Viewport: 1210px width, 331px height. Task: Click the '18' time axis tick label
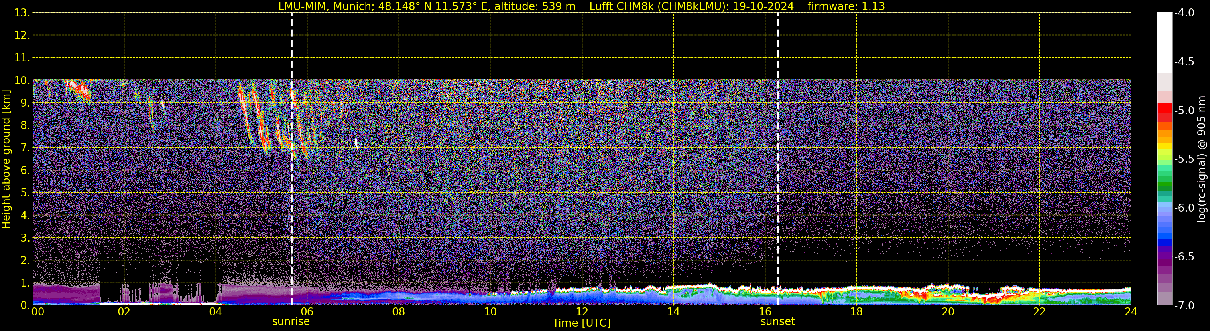coord(857,312)
